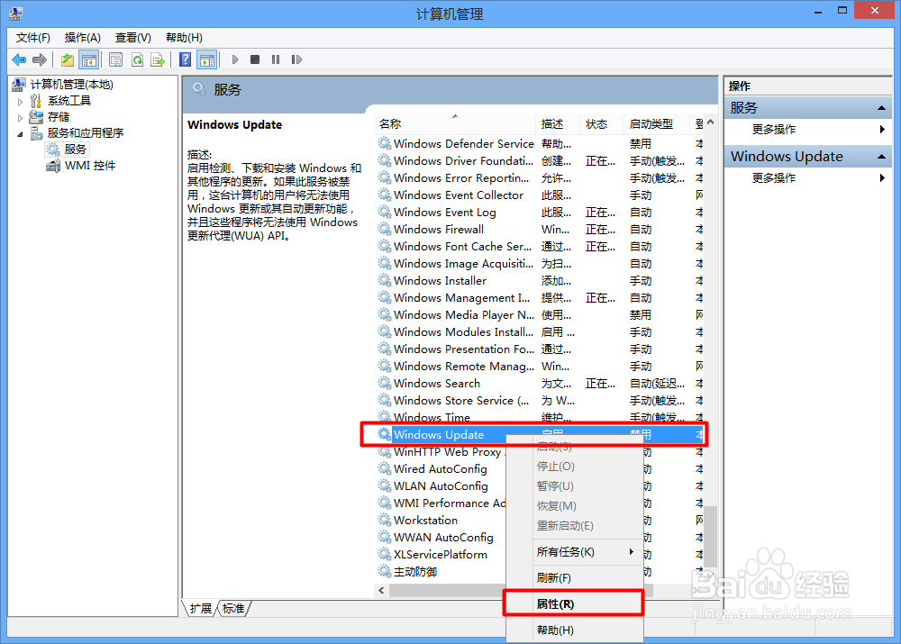Toggle the Show/Hide console tree icon
Screen dimensions: 901x644
click(88, 59)
